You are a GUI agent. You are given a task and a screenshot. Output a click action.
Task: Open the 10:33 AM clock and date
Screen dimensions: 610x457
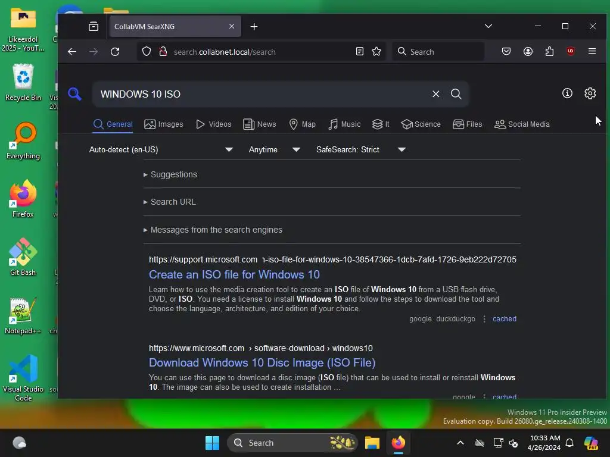point(544,443)
